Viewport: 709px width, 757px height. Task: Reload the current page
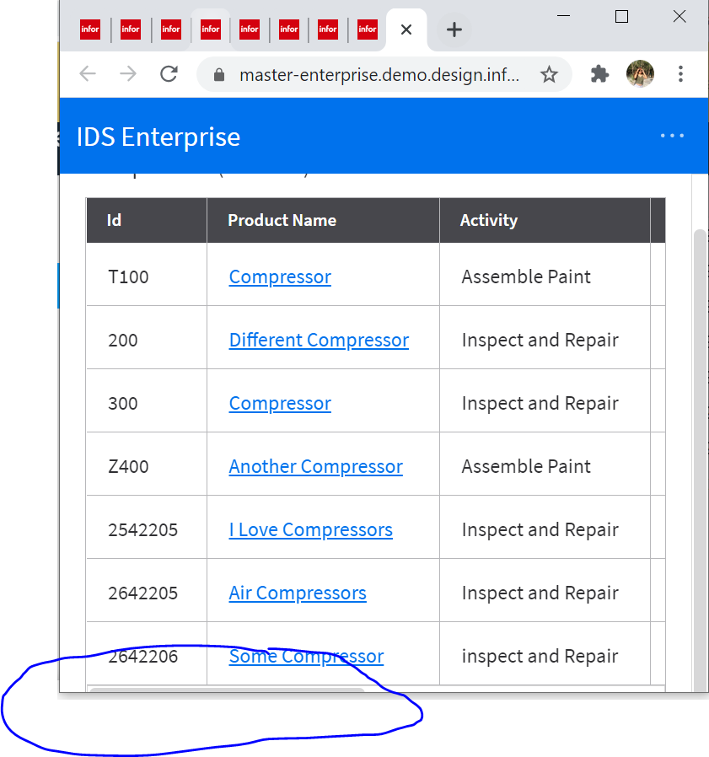(x=169, y=74)
